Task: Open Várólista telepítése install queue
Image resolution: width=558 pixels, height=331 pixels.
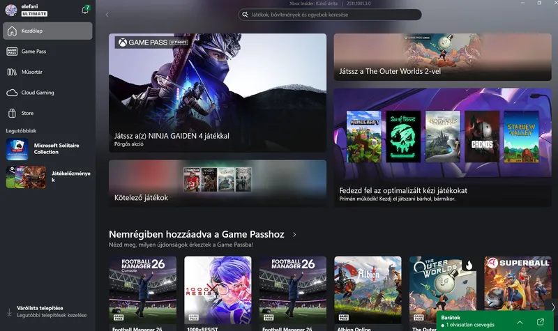Action: point(47,311)
